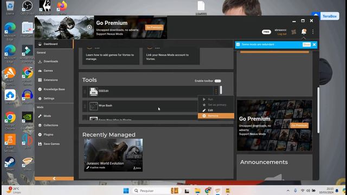Open the Knowledge Base page
The width and height of the screenshot is (347, 195).
pyautogui.click(x=54, y=89)
